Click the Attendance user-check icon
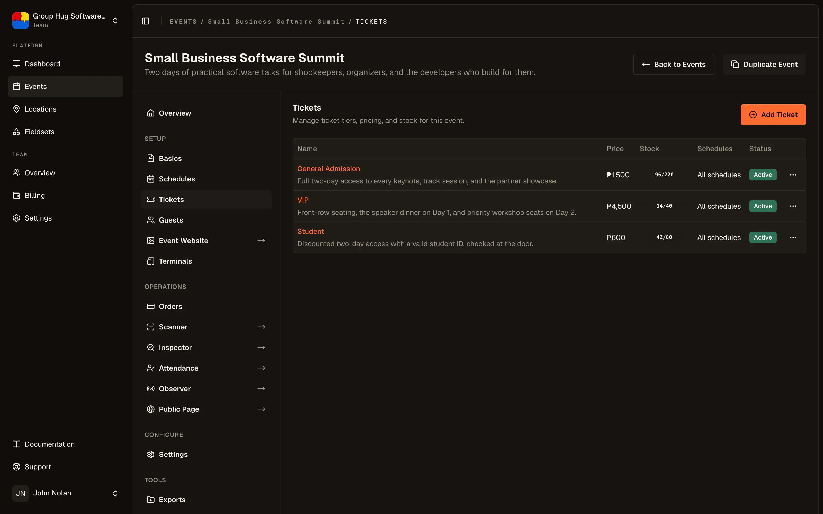Image resolution: width=823 pixels, height=514 pixels. point(151,368)
